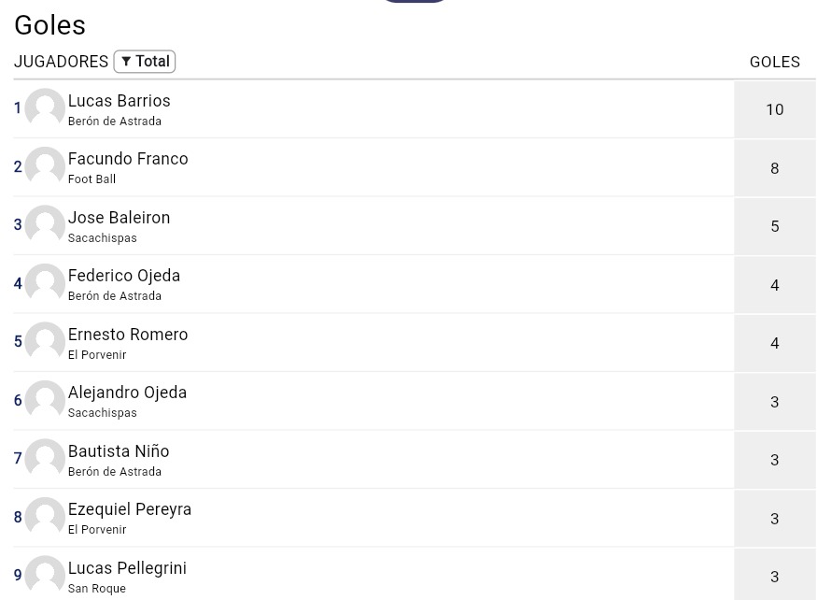Open Facundo Franco player name link
Image resolution: width=817 pixels, height=600 pixels.
[127, 159]
